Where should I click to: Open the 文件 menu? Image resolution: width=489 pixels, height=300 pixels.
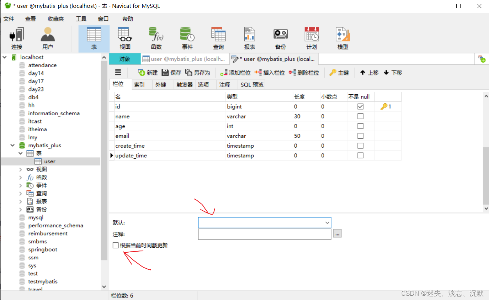[9, 19]
